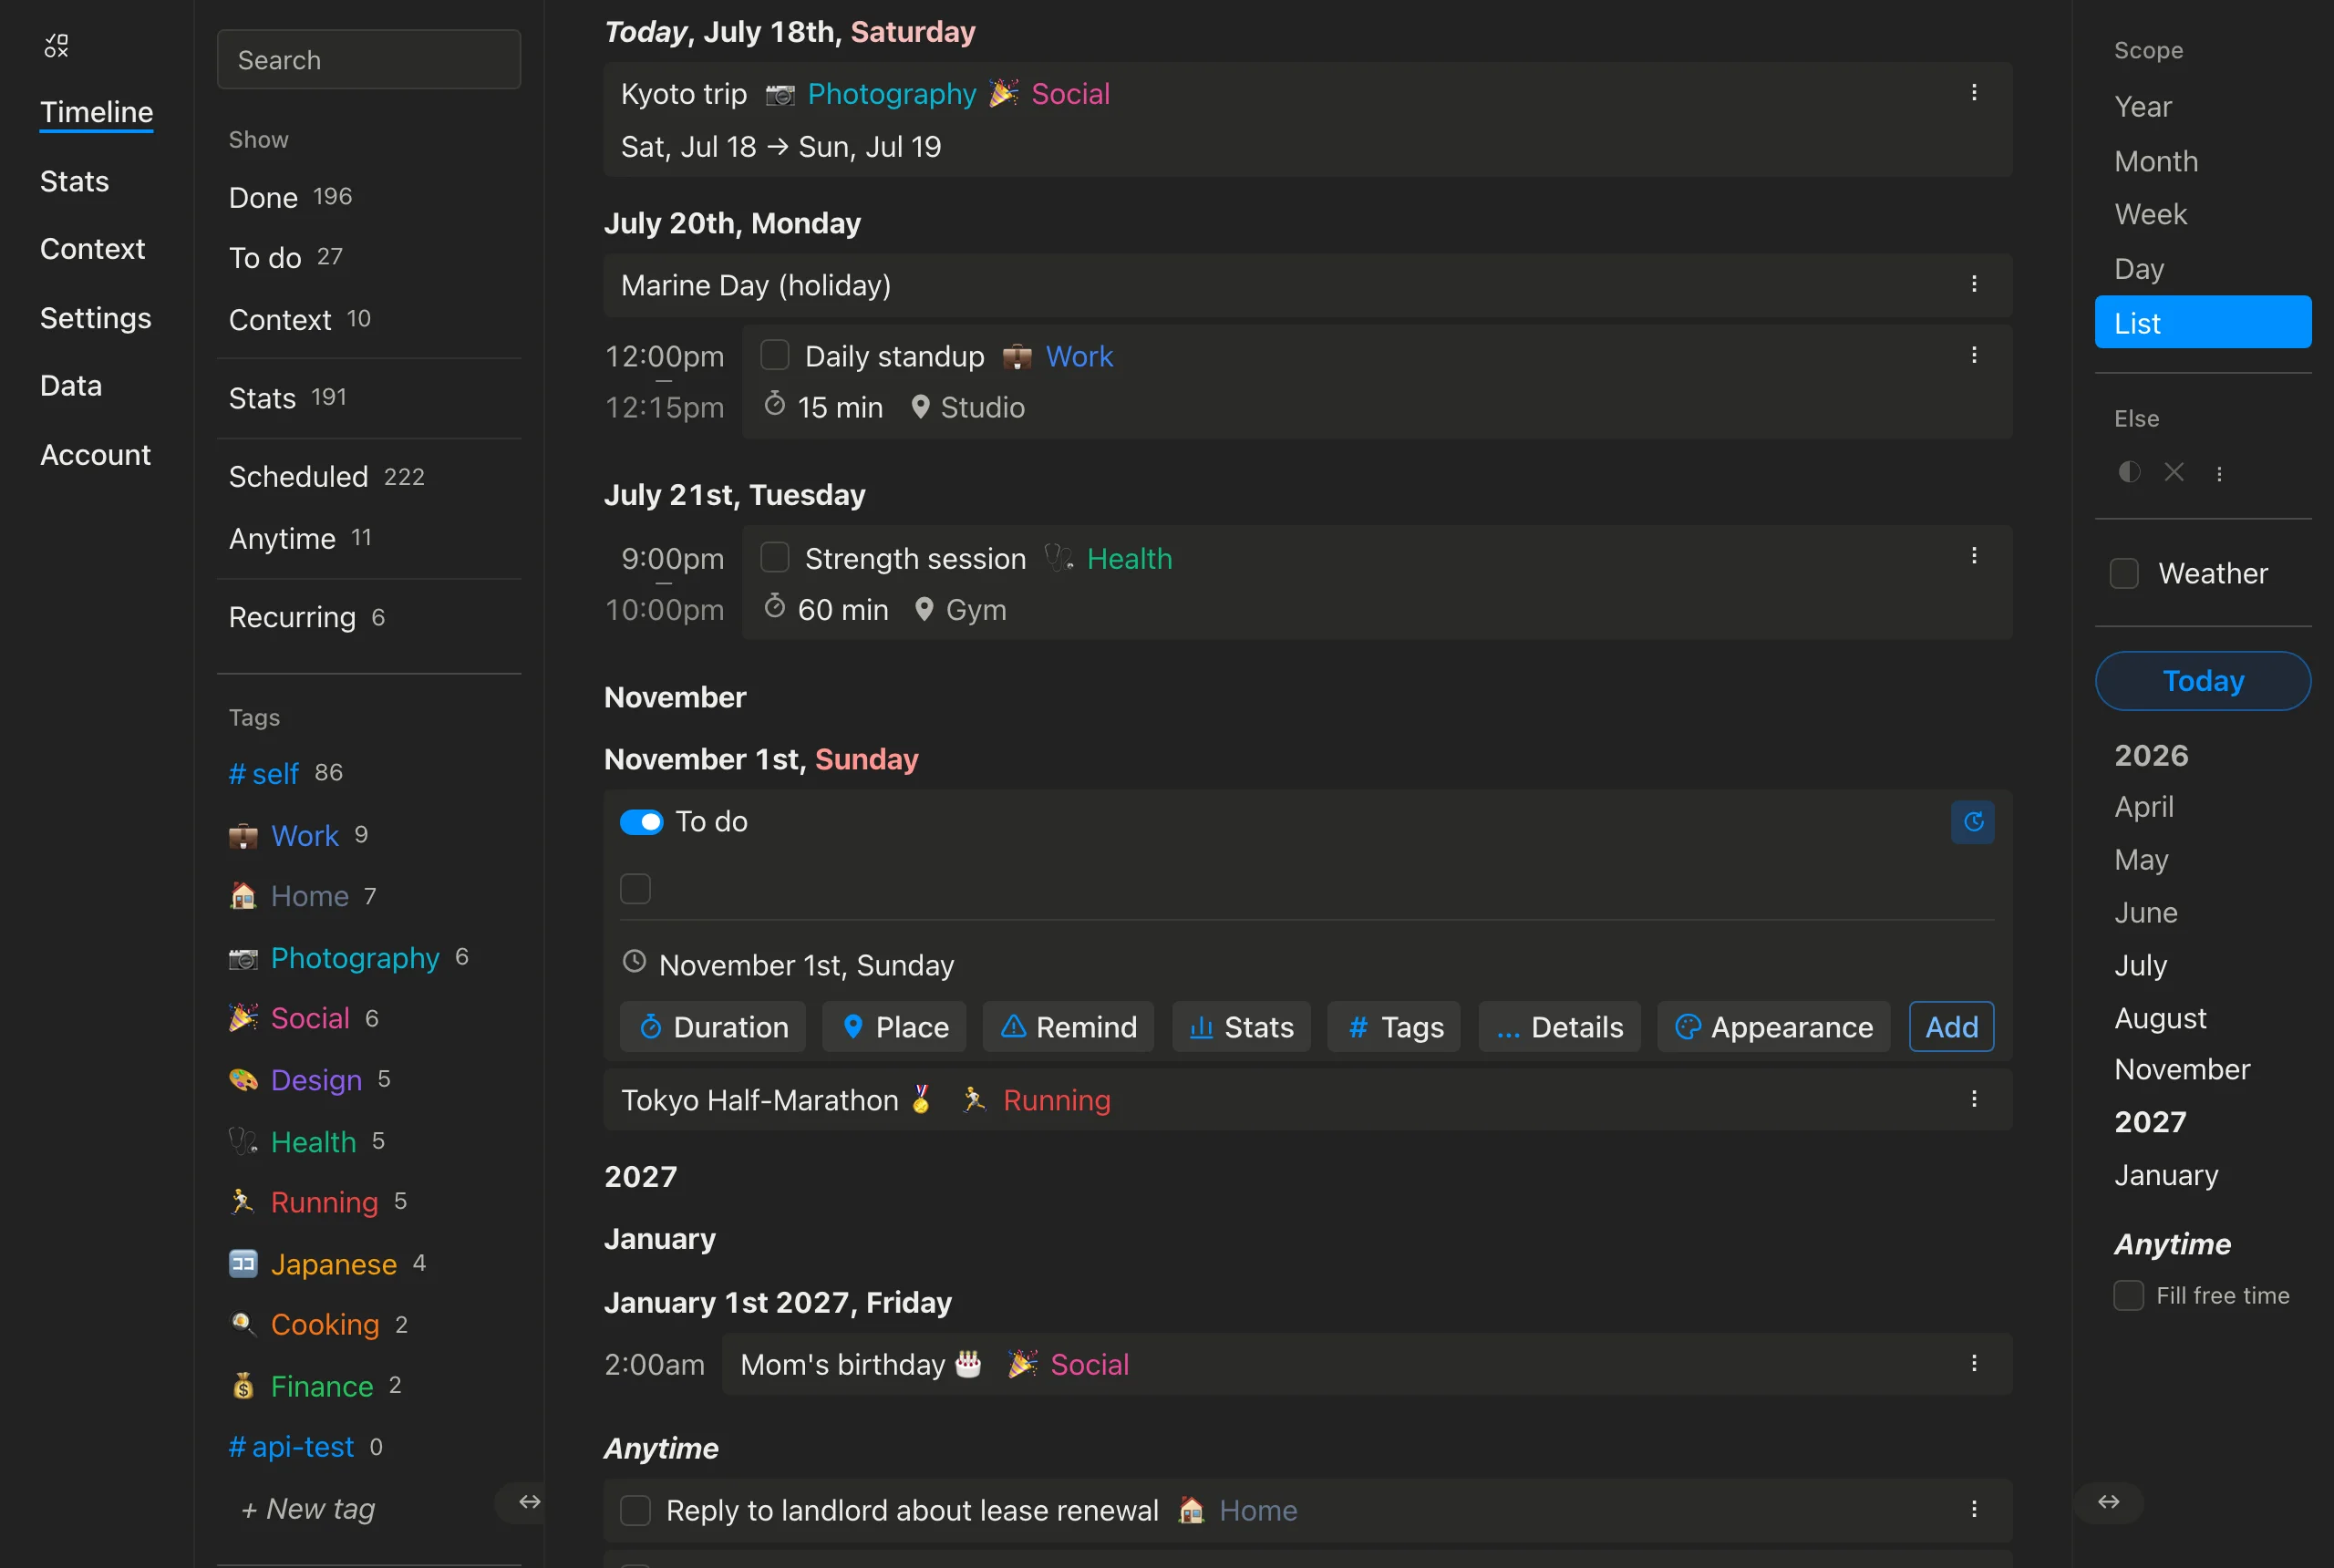This screenshot has height=1568, width=2334.
Task: Check the Daily standup checkbox
Action: click(x=775, y=355)
